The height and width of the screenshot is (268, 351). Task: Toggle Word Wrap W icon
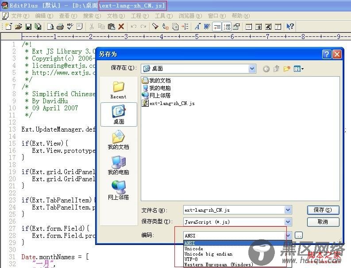(x=207, y=27)
